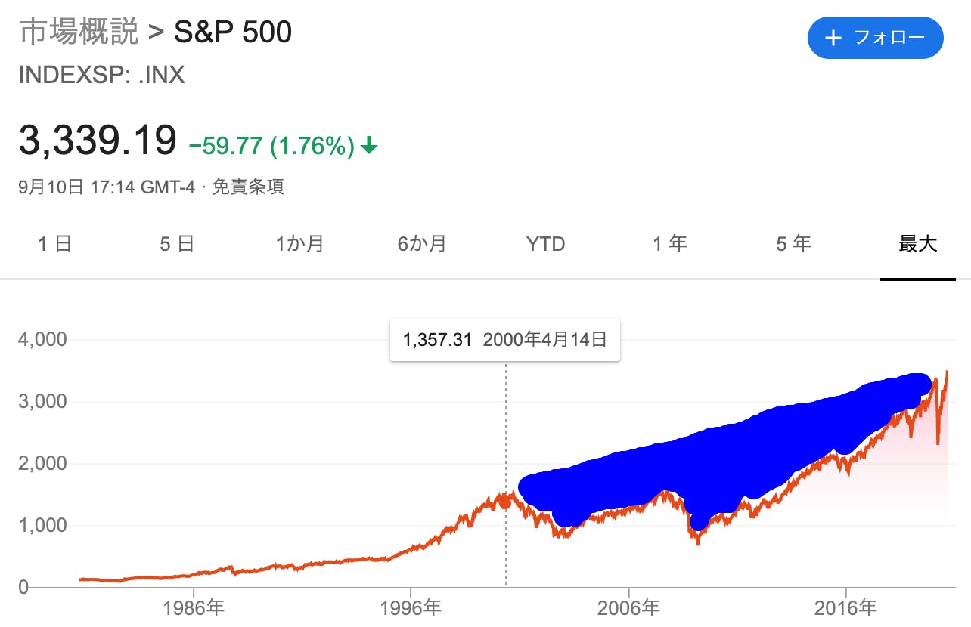Click the price tooltip showing 2000年4月14日
Screen dimensions: 971x627
coord(504,340)
